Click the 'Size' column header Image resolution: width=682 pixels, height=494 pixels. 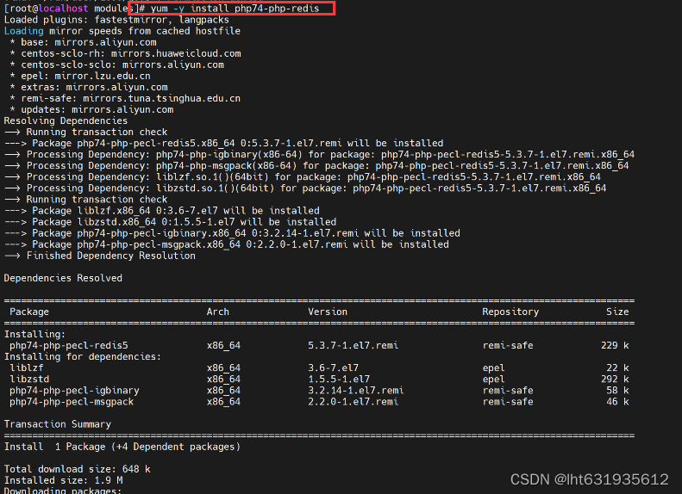click(617, 312)
